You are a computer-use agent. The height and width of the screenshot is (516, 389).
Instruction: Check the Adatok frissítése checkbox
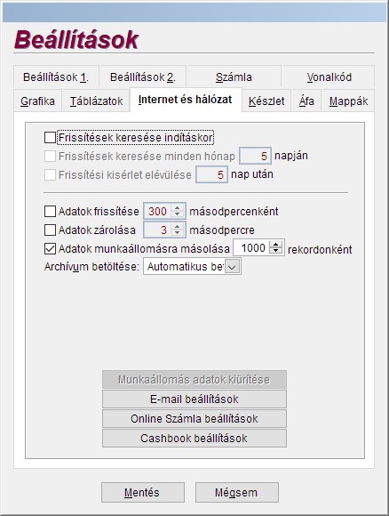(x=50, y=211)
